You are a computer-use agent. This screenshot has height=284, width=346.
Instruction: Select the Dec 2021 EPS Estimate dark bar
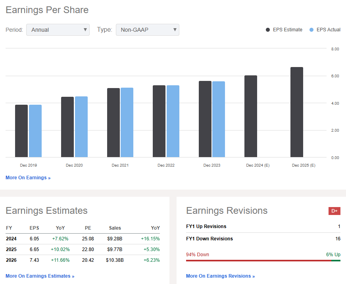(113, 123)
